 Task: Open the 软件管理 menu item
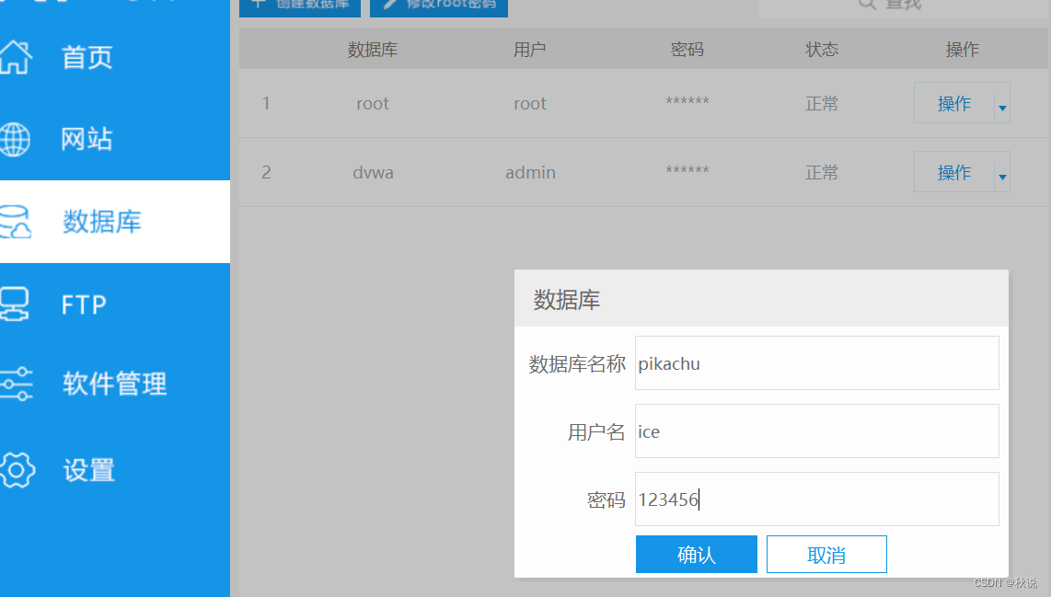tap(115, 384)
